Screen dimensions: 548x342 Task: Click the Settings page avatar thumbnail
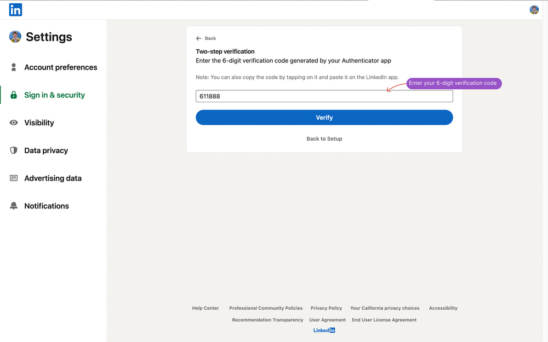pos(15,36)
